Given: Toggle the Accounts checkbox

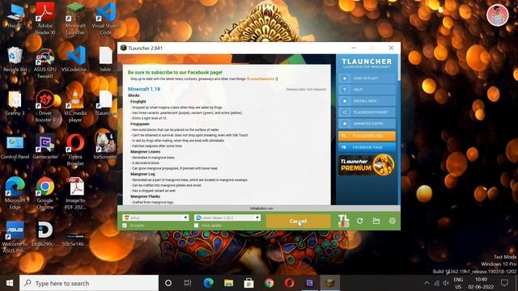Looking at the screenshot, I should pyautogui.click(x=125, y=226).
